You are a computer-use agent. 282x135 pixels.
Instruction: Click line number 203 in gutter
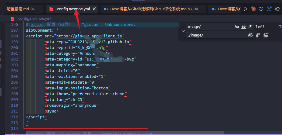14,65
